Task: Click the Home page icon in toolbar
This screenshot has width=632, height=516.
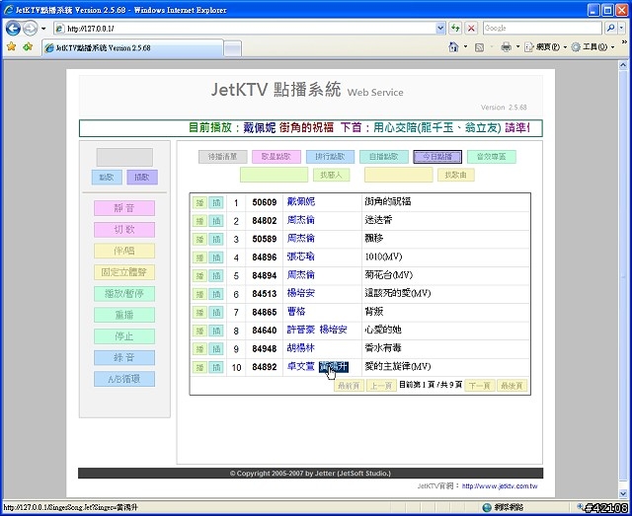Action: tap(453, 47)
